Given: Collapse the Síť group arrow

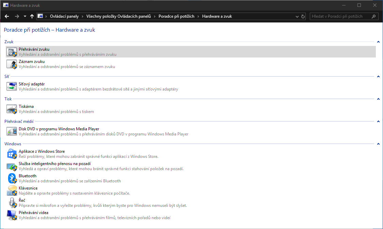Looking at the screenshot, I should tap(378, 77).
